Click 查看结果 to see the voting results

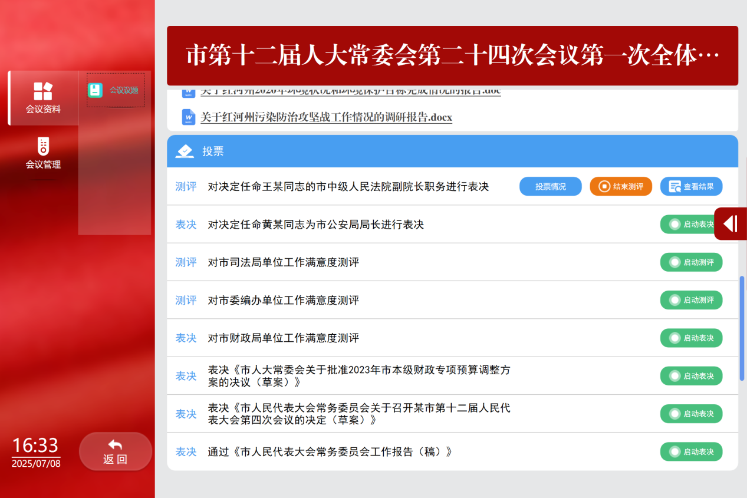[x=691, y=187]
